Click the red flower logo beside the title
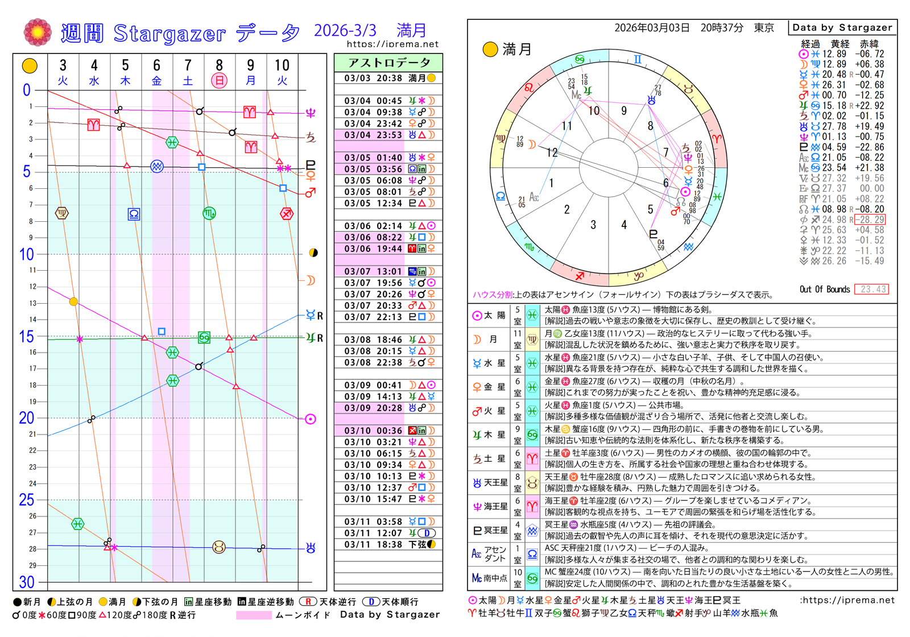This screenshot has width=910, height=637. point(37,32)
